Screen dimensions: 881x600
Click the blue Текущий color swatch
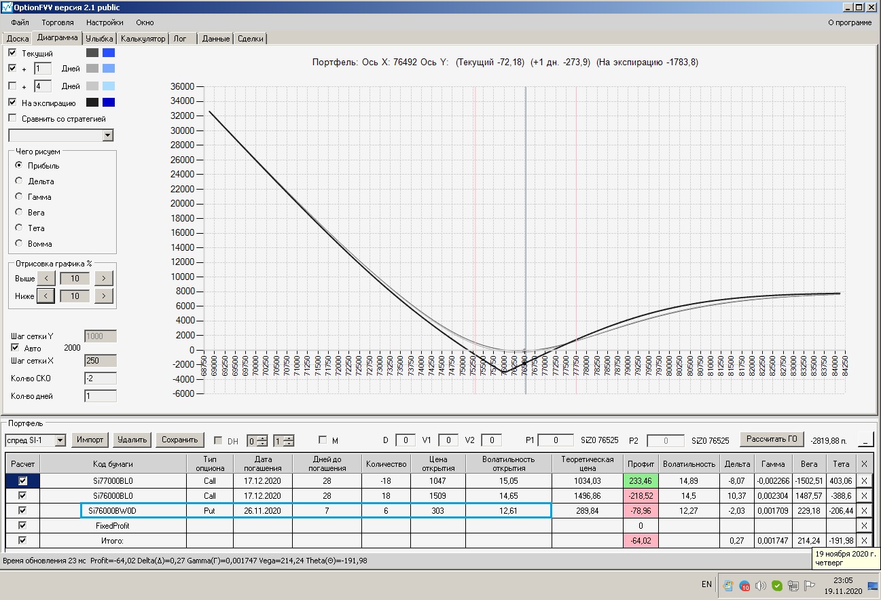click(x=109, y=52)
